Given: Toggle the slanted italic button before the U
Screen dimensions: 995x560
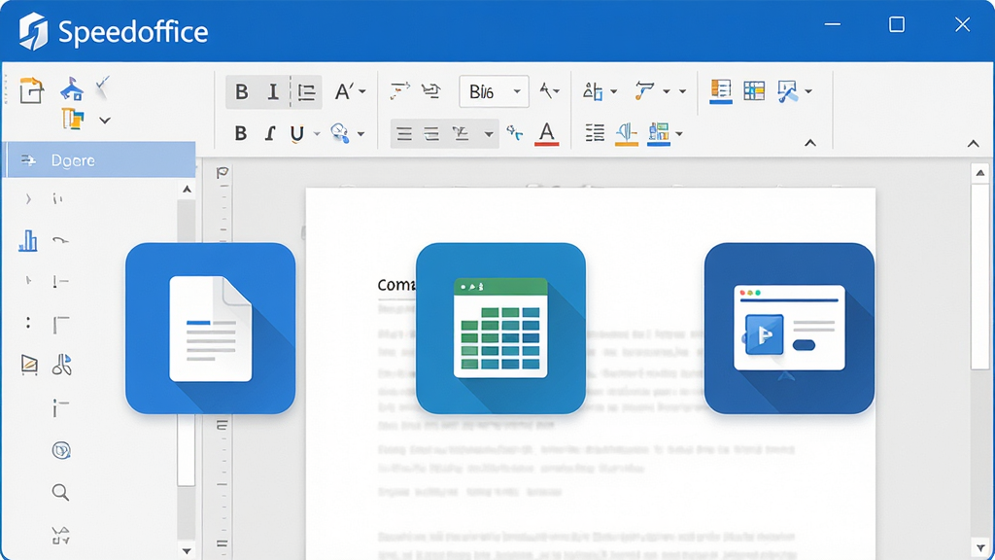Looking at the screenshot, I should point(270,133).
